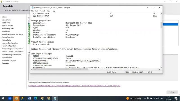This screenshot has height=101, width=180.
Task: Click 'UTF-8' in Notepad status bar
Action: point(150,72)
